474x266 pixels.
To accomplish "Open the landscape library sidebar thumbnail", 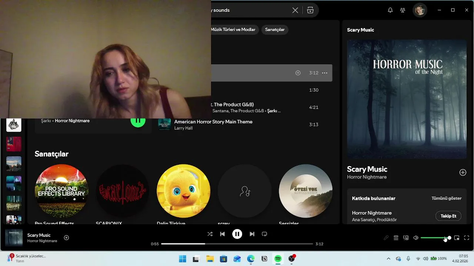I will tap(14, 164).
